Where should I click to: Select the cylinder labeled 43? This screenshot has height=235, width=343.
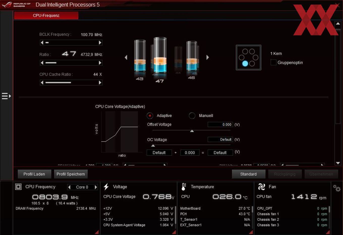tap(140, 56)
